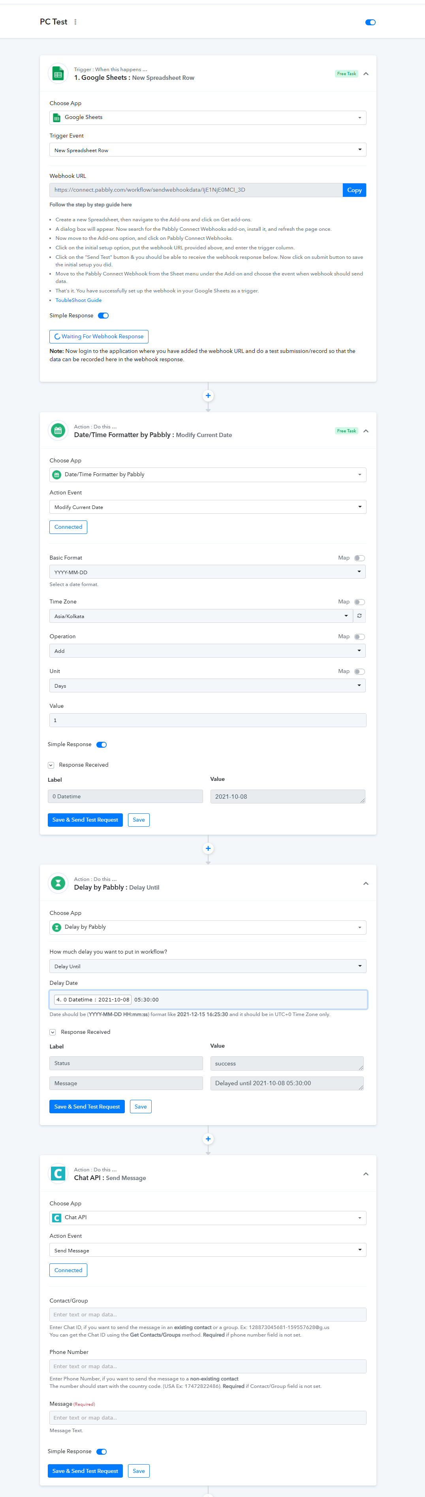Save & Send Test Request for Delay step

pos(87,1107)
